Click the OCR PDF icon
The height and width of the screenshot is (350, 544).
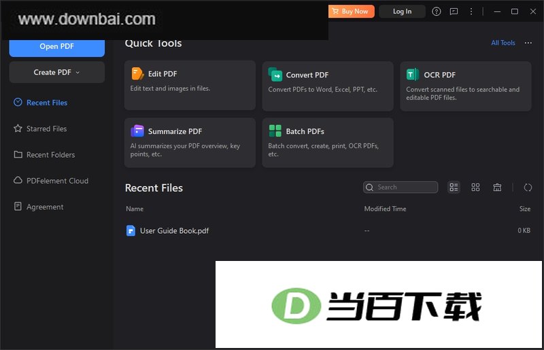413,75
